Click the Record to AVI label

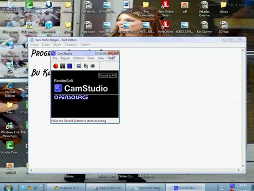pyautogui.click(x=108, y=76)
